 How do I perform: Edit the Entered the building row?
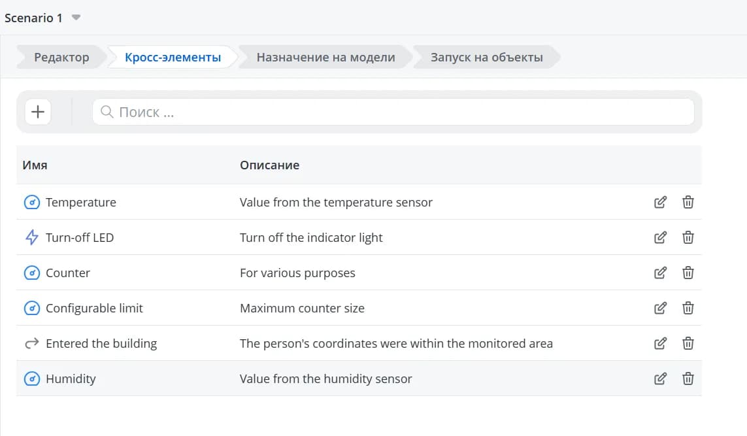coord(660,343)
